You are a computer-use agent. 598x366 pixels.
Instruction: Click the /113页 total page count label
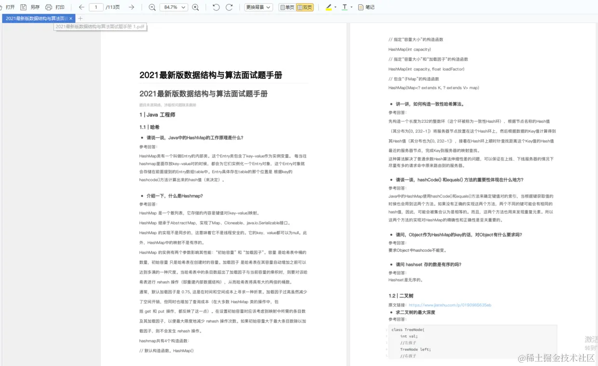[x=113, y=7]
